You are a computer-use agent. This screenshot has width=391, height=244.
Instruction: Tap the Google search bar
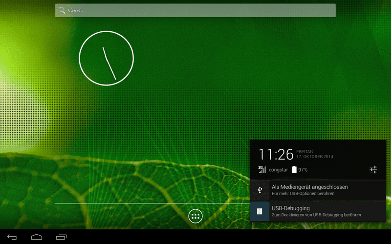[195, 10]
